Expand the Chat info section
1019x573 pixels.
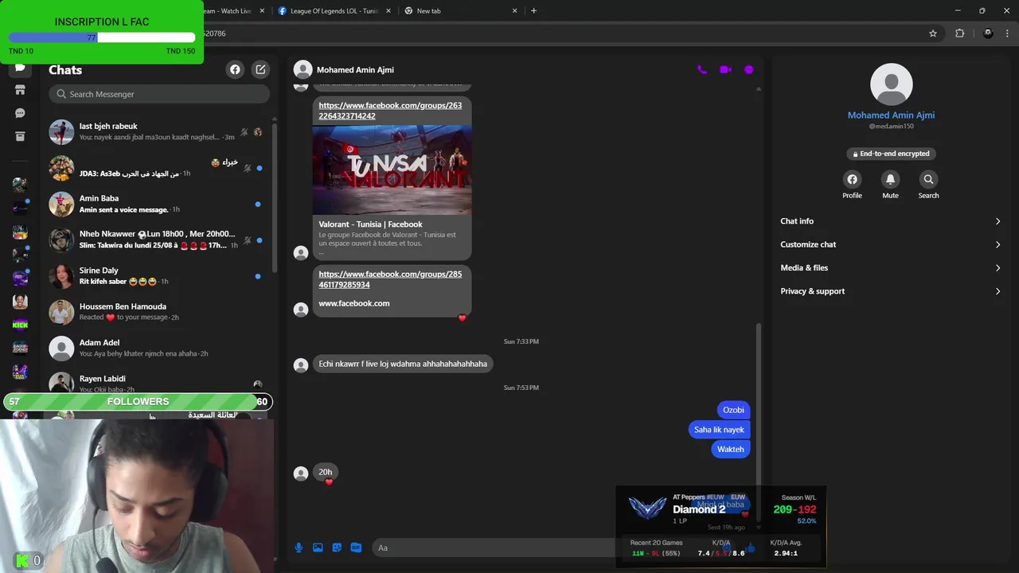click(890, 221)
